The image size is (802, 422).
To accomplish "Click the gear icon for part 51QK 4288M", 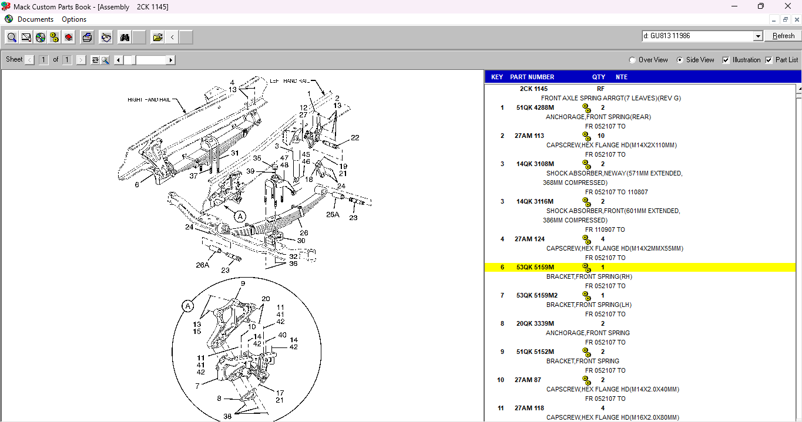I will (586, 108).
